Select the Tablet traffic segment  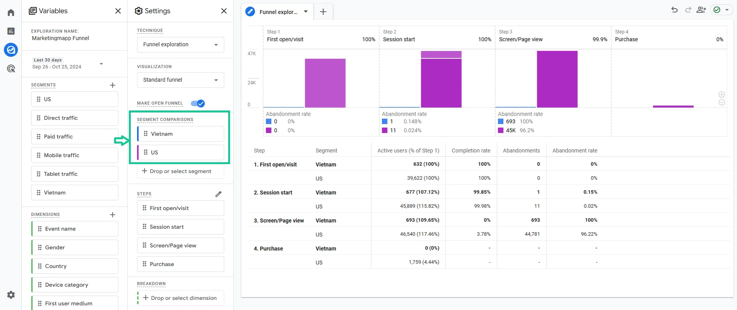tap(75, 174)
